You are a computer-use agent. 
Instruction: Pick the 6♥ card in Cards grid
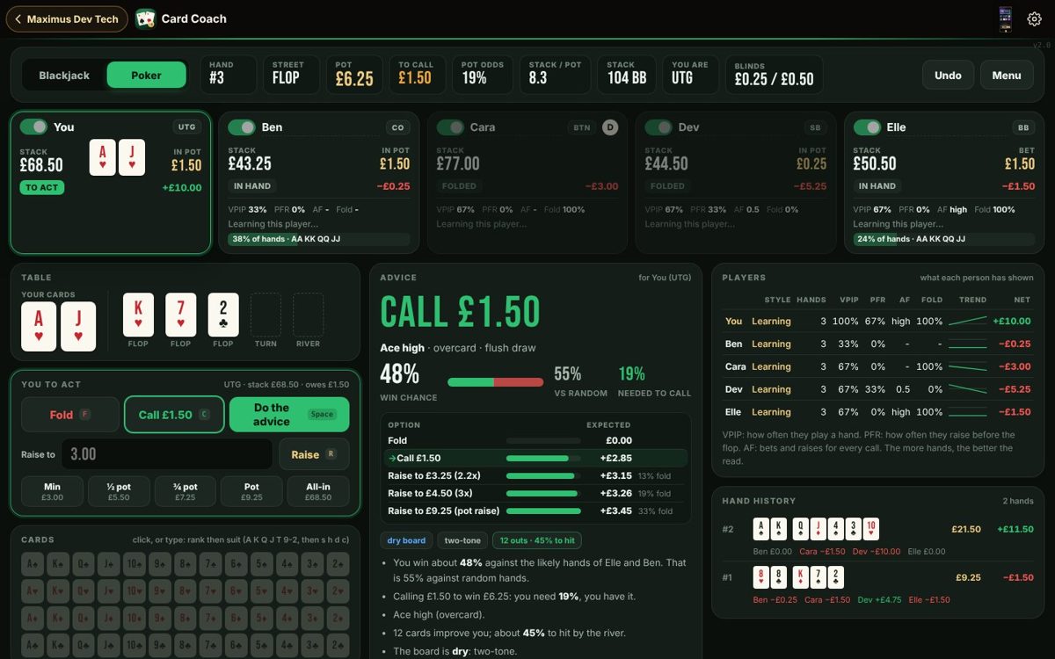pos(236,590)
